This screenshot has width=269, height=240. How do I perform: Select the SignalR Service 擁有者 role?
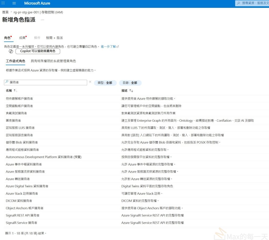click(22, 223)
